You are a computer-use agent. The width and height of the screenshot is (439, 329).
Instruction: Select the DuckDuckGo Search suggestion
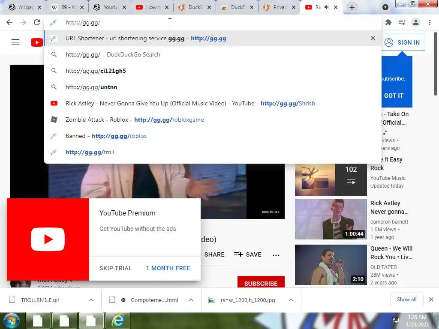click(x=213, y=54)
